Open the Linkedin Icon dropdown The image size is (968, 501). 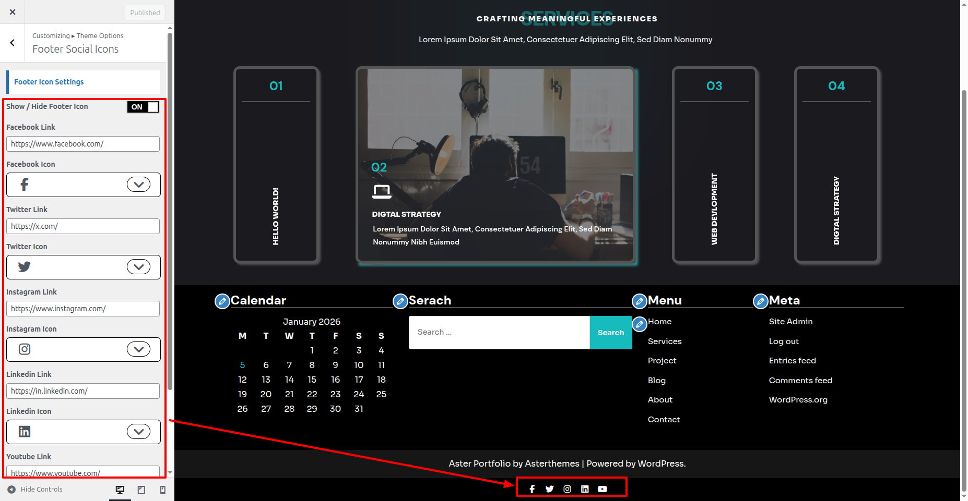point(138,432)
